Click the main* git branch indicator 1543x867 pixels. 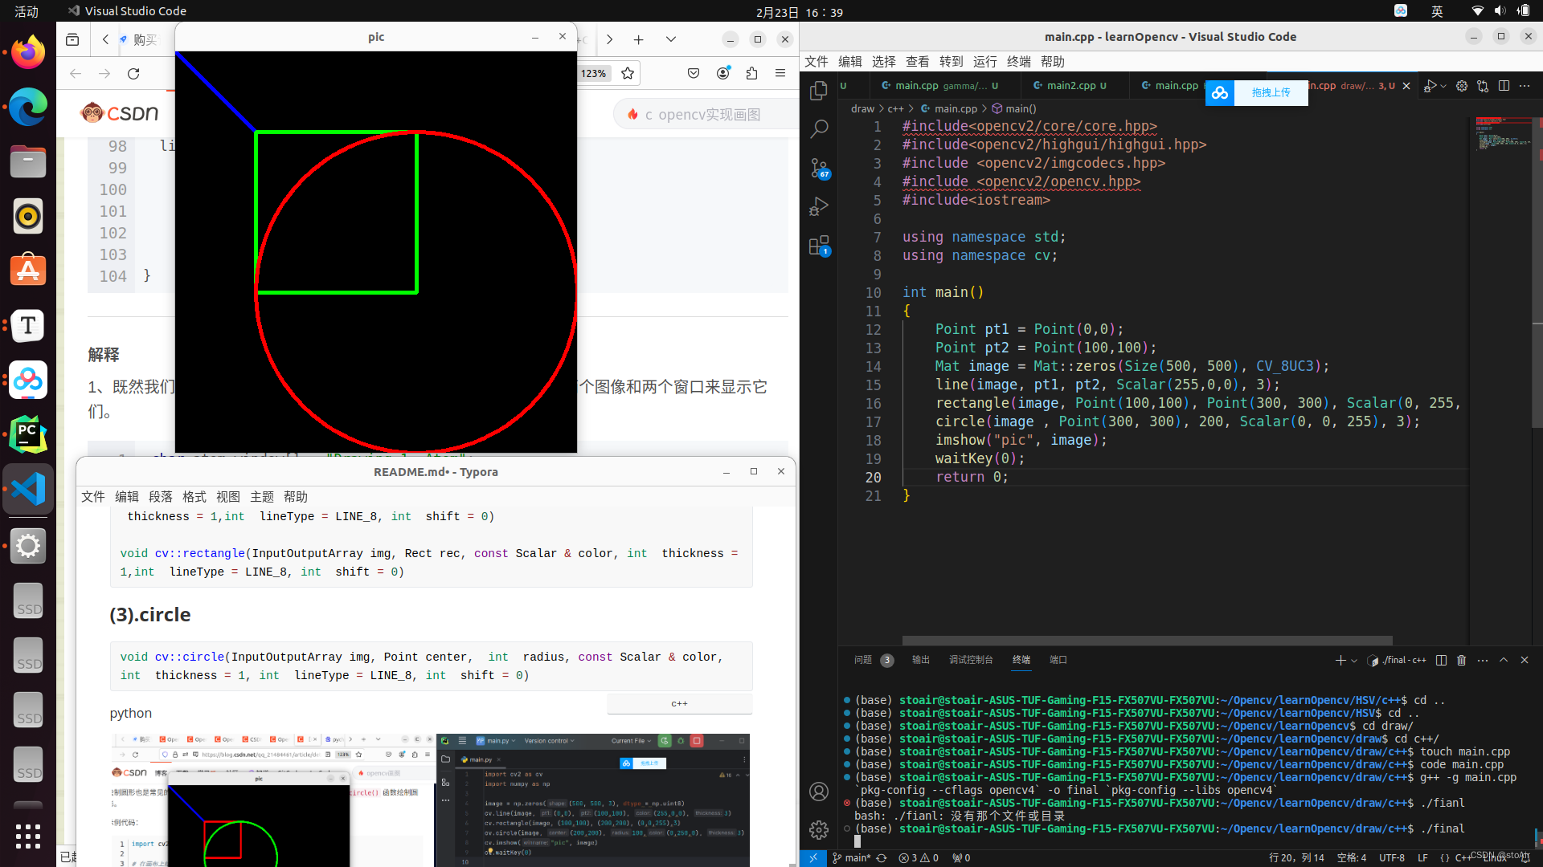pyautogui.click(x=851, y=858)
